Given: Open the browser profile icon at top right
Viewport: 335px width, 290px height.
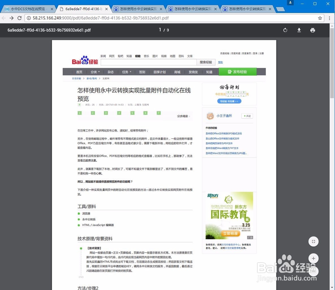Looking at the screenshot, I should pos(290,3).
